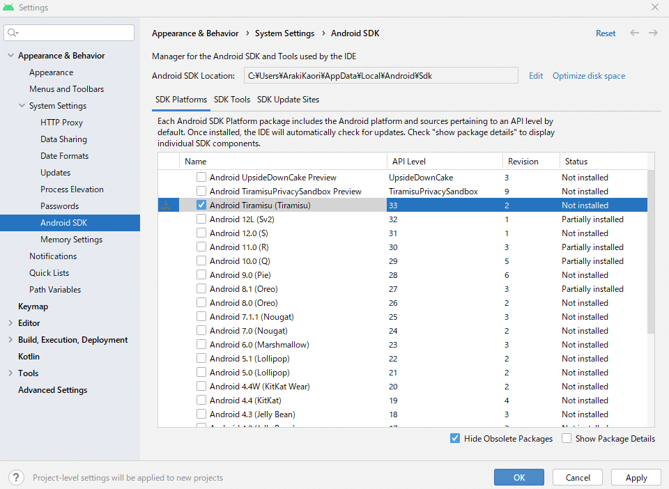Sort table by API Level column header
Viewport: 669px width, 489px height.
point(445,161)
